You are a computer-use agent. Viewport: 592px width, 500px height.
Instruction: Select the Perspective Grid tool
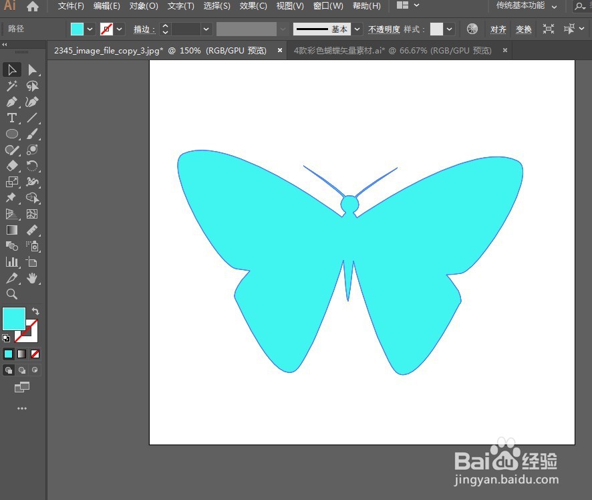point(12,214)
